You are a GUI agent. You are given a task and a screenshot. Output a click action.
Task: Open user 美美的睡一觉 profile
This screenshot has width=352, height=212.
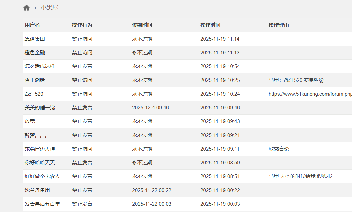pyautogui.click(x=40, y=108)
